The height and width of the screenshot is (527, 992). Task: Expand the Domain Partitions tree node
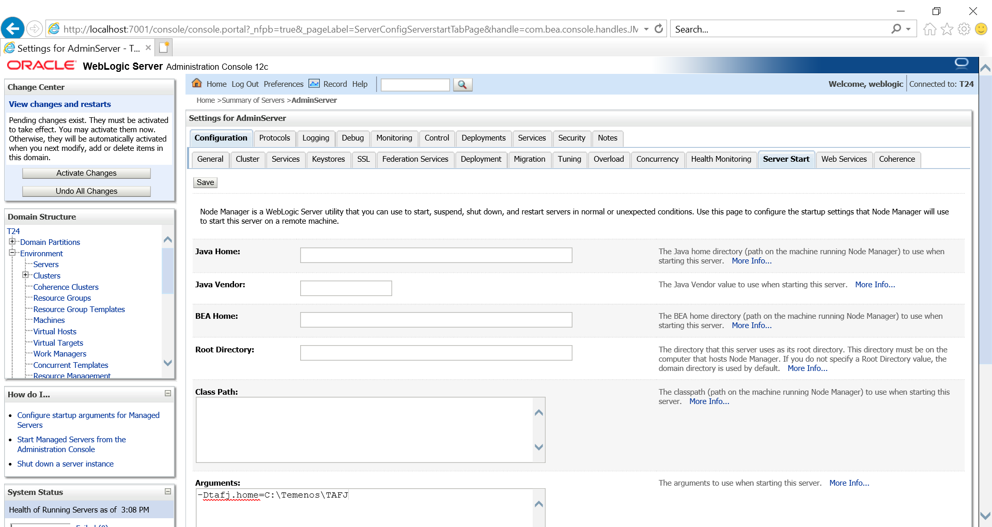(x=12, y=241)
